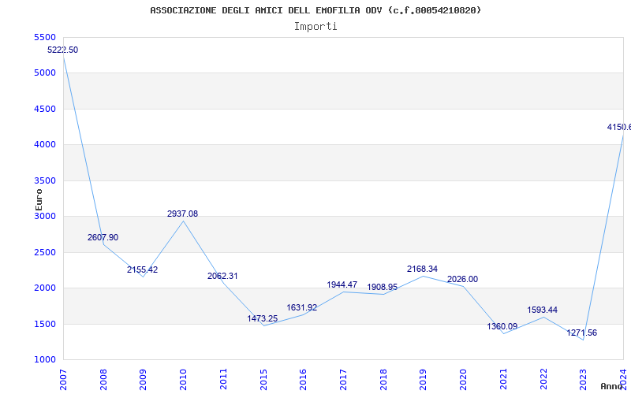Select year 2010 on the x-axis
This screenshot has width=631, height=394.
[183, 377]
